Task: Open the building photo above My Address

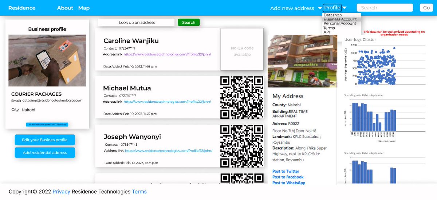Action: tap(302, 61)
